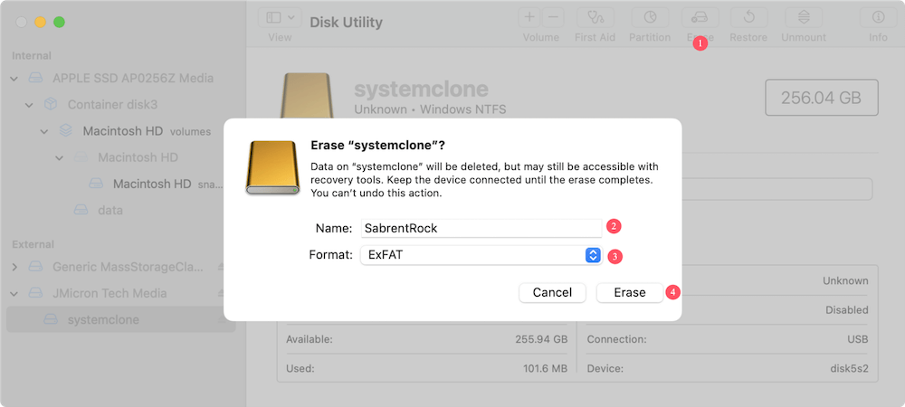Confirm with the Erase button
Screen dimensions: 905x407
point(629,292)
